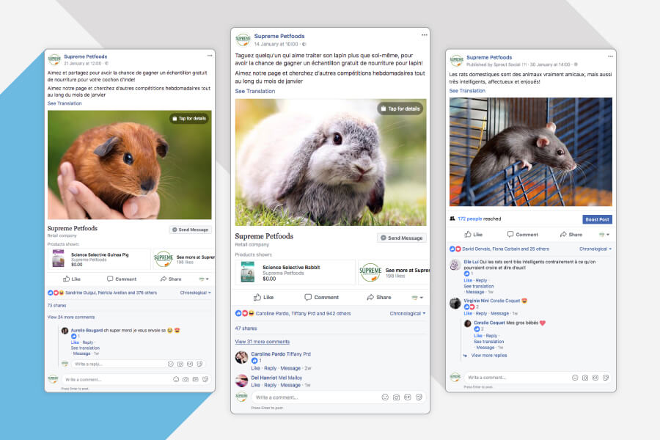Write a comment on rabbit post
Image resolution: width=660 pixels, height=440 pixels.
coord(338,397)
